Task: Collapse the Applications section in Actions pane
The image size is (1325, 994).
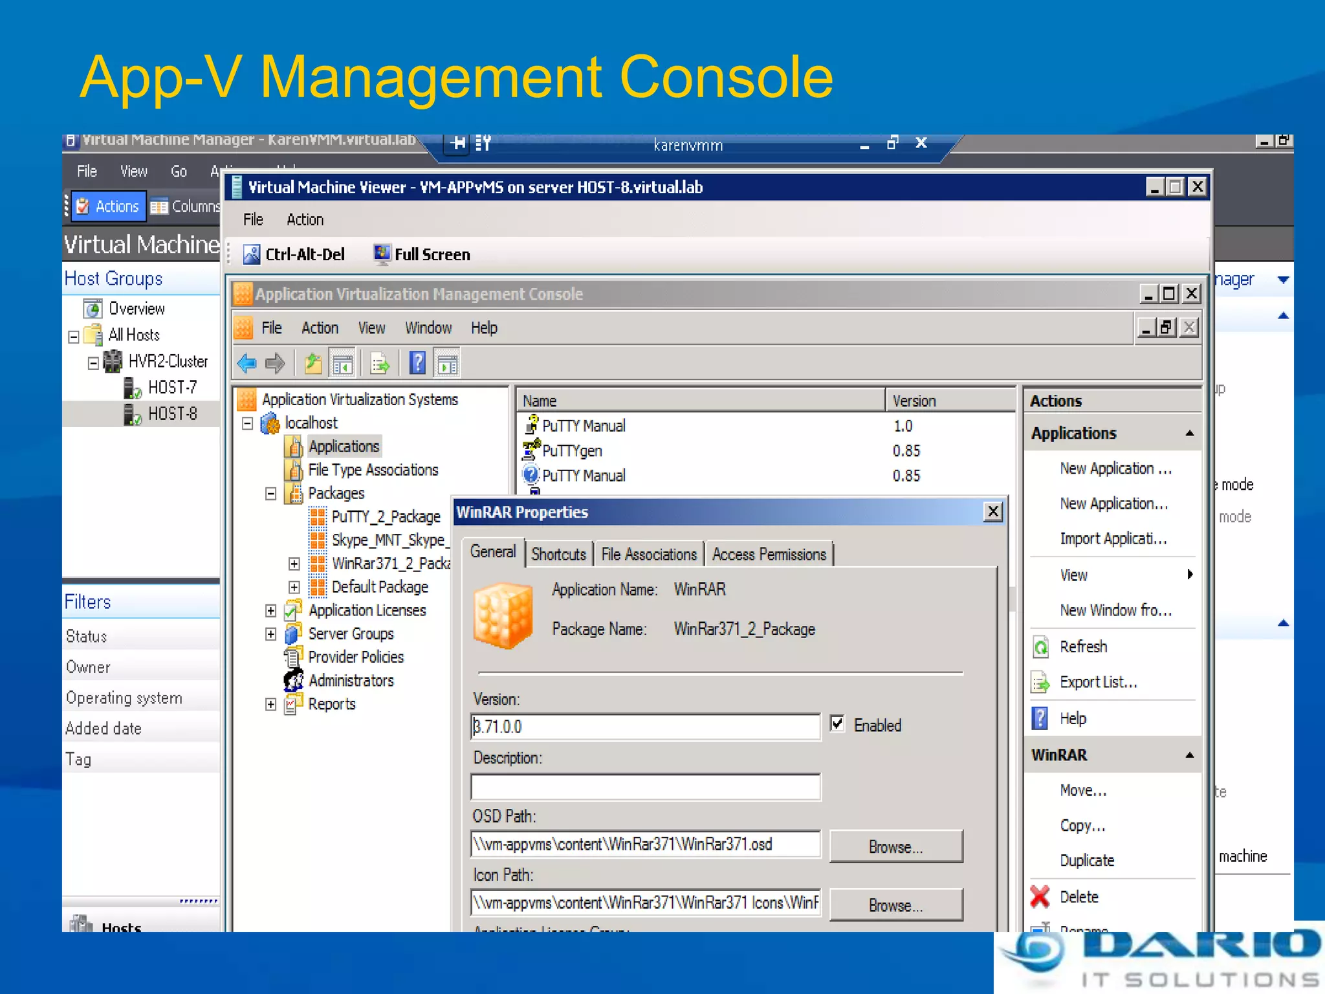Action: coord(1190,433)
